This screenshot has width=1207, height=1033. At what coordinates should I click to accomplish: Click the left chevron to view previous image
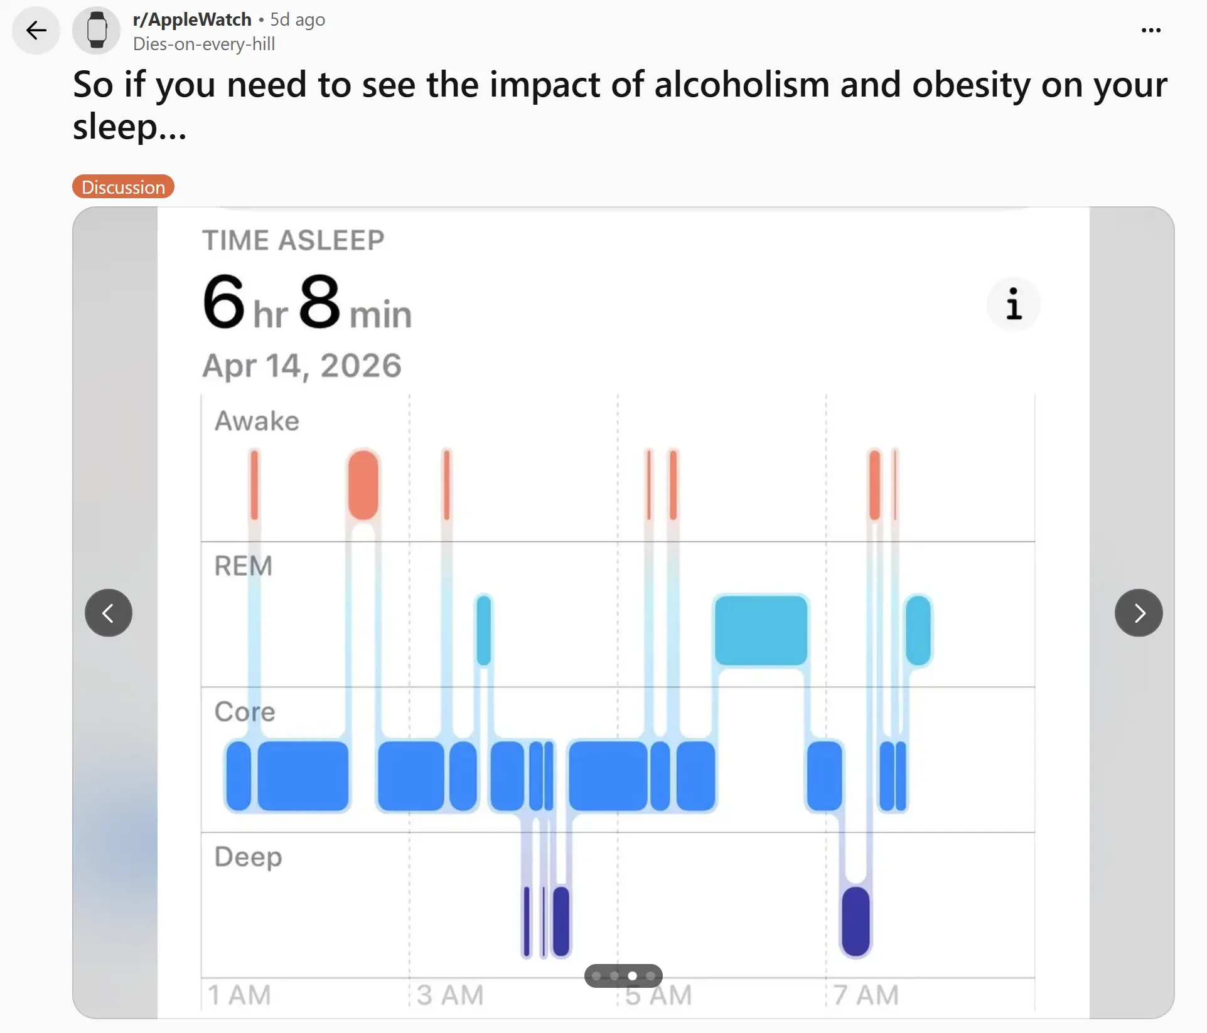[108, 613]
